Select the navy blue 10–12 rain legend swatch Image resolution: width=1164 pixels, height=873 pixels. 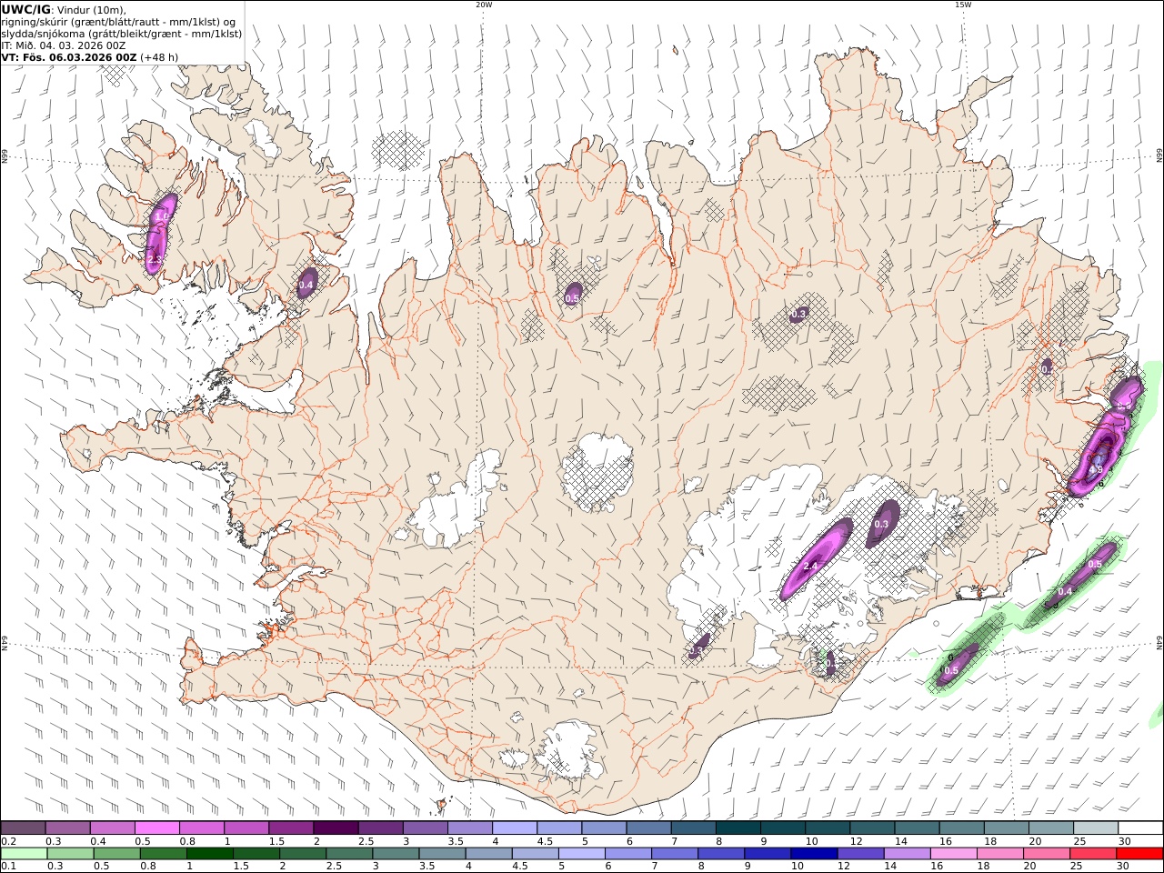(814, 854)
